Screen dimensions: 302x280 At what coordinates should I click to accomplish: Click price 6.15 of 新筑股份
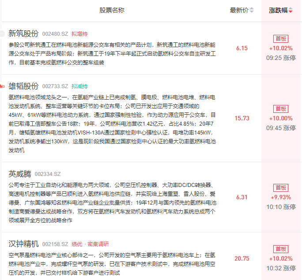(242, 48)
